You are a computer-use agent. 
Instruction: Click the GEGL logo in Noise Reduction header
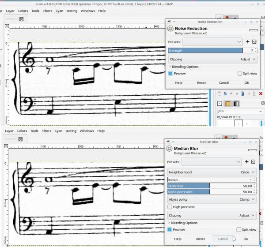(x=170, y=29)
